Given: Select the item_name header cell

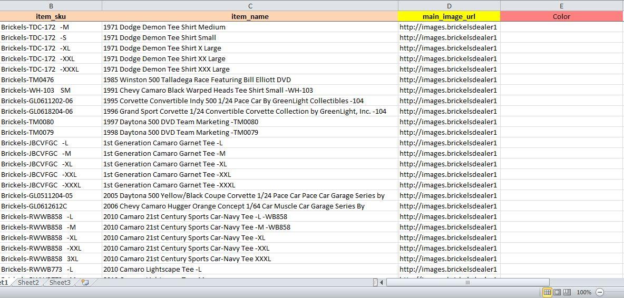Looking at the screenshot, I should 250,16.
